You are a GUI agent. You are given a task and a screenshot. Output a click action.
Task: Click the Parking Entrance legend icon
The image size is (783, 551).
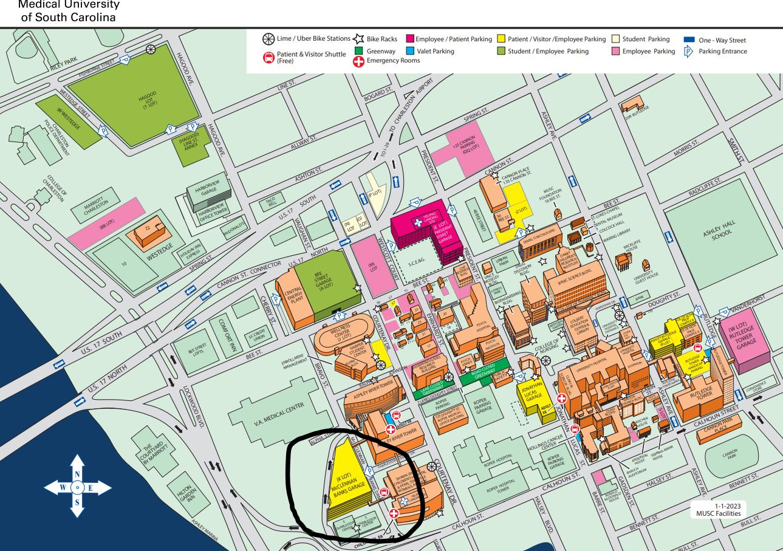coord(689,52)
